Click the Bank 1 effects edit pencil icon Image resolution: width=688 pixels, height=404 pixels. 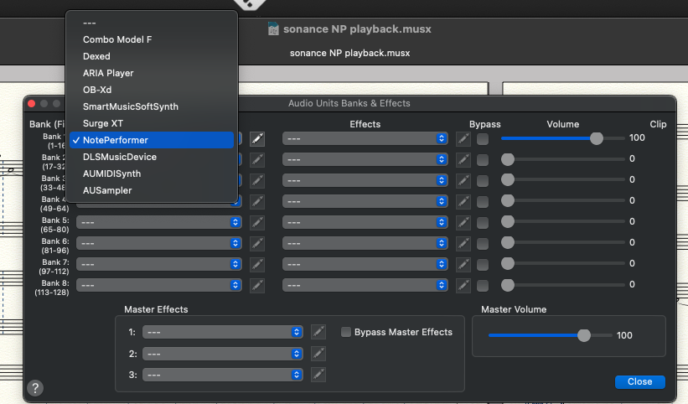[x=463, y=138]
